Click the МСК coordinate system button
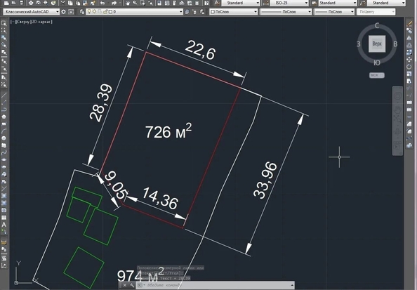This screenshot has width=417, height=290. click(376, 75)
